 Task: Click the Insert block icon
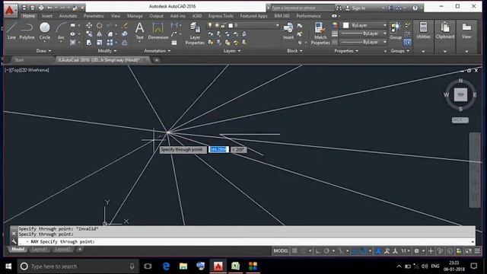pyautogui.click(x=288, y=30)
